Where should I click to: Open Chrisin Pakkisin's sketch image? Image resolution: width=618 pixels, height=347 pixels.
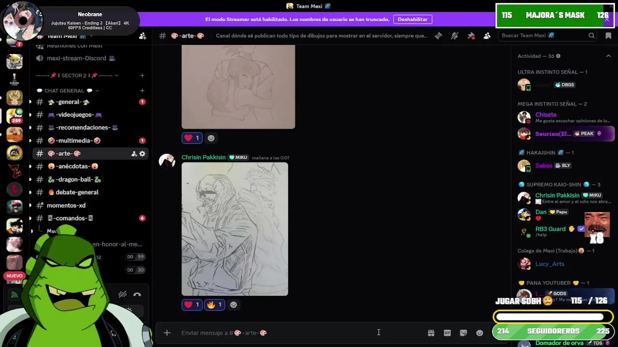pos(235,229)
